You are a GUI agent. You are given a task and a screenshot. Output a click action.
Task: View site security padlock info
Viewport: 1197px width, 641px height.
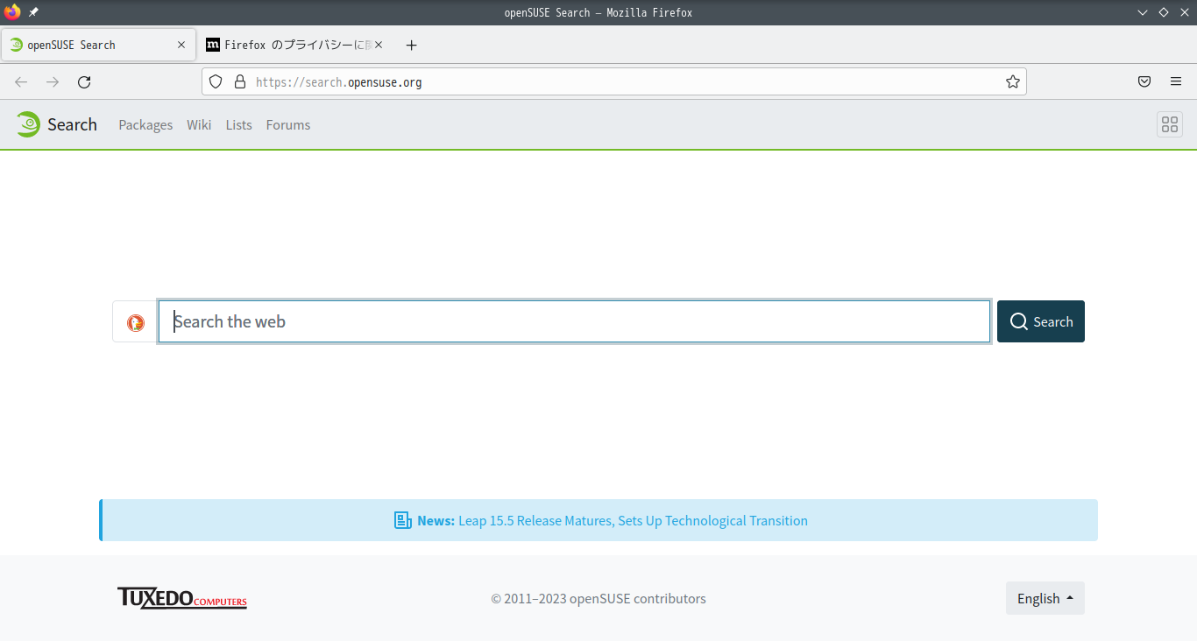240,81
